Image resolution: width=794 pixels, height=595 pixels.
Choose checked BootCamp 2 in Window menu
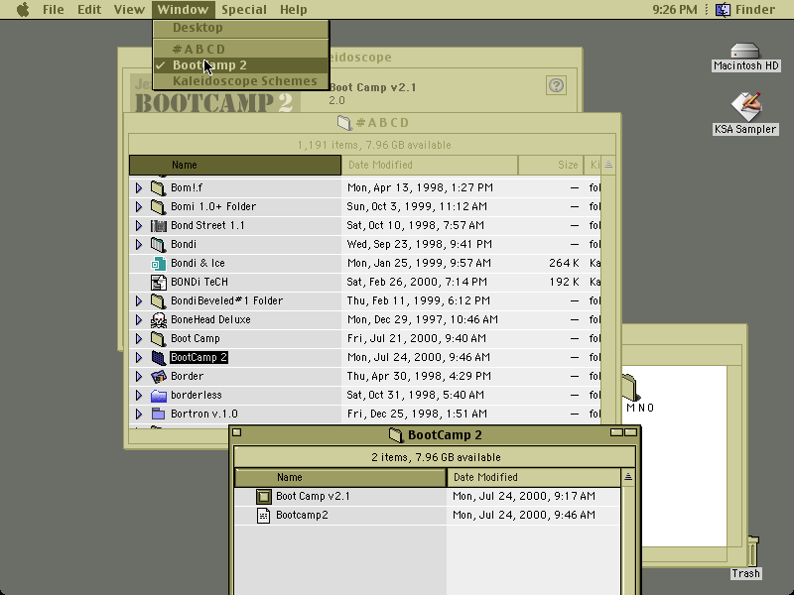tap(241, 65)
